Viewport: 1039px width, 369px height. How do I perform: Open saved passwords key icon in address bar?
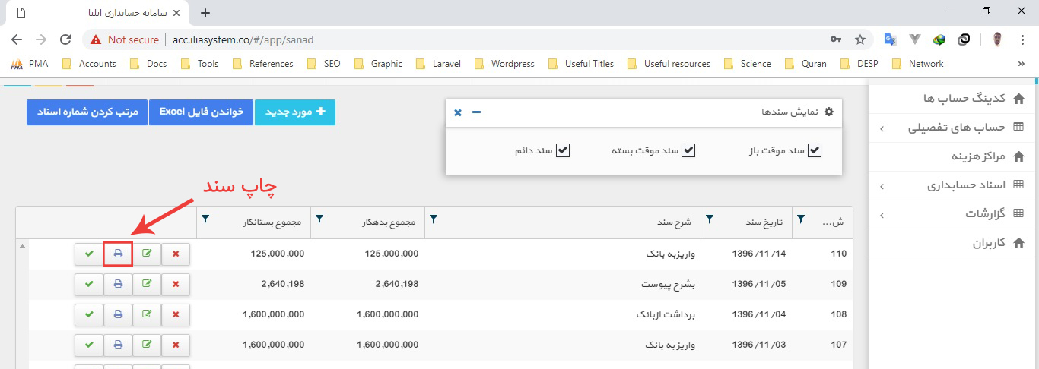click(835, 39)
